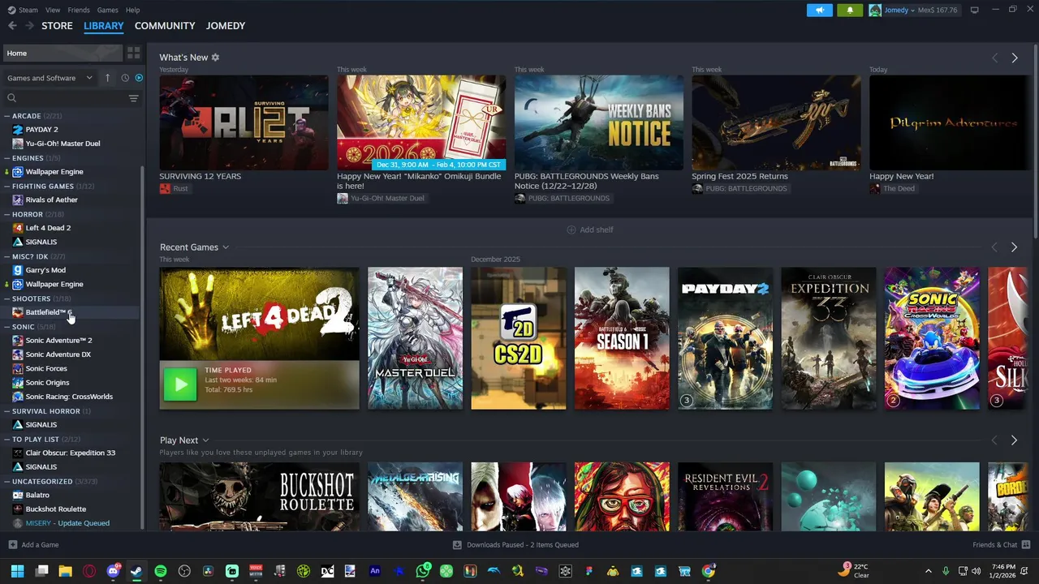Switch to the COMMUNITY tab

pos(165,26)
